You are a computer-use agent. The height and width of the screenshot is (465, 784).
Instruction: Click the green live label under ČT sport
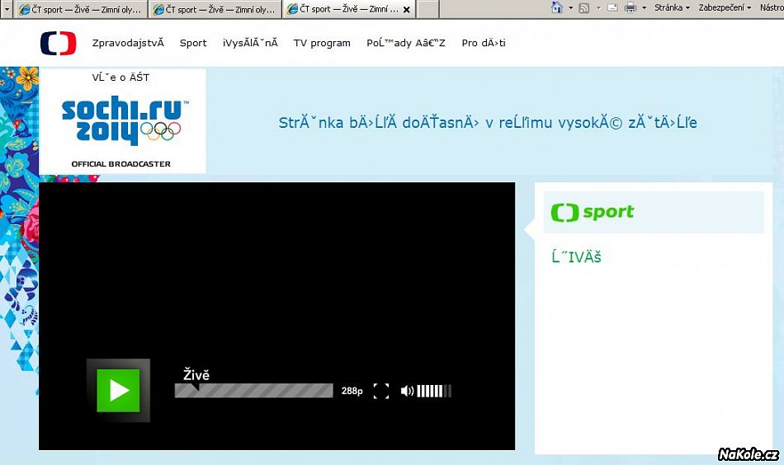577,256
